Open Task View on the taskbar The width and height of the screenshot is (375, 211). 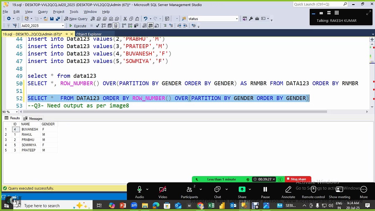pyautogui.click(x=99, y=206)
